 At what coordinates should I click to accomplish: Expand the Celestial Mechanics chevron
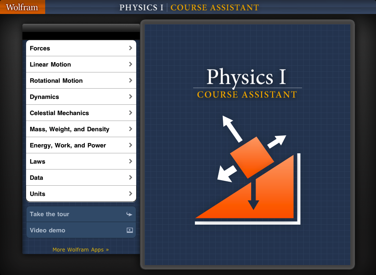click(x=130, y=113)
